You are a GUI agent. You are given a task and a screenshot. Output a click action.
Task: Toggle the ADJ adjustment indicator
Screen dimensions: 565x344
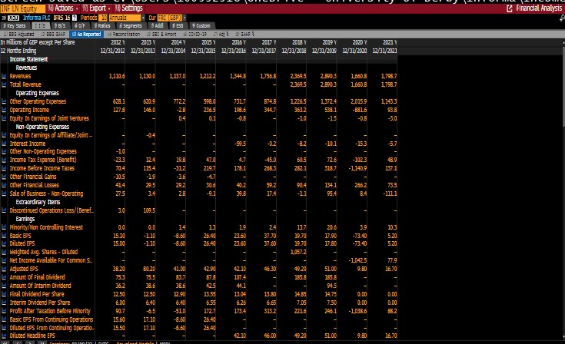pyautogui.click(x=13, y=18)
